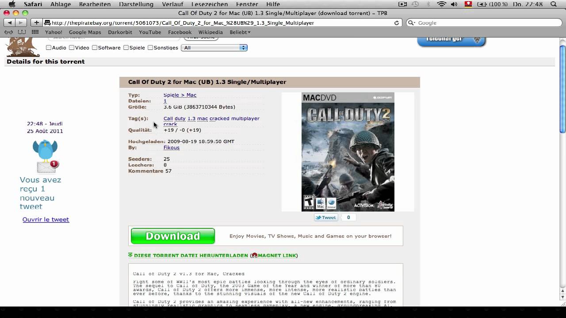The width and height of the screenshot is (566, 318).
Task: Click the Dateien count link '1'
Action: (165, 101)
